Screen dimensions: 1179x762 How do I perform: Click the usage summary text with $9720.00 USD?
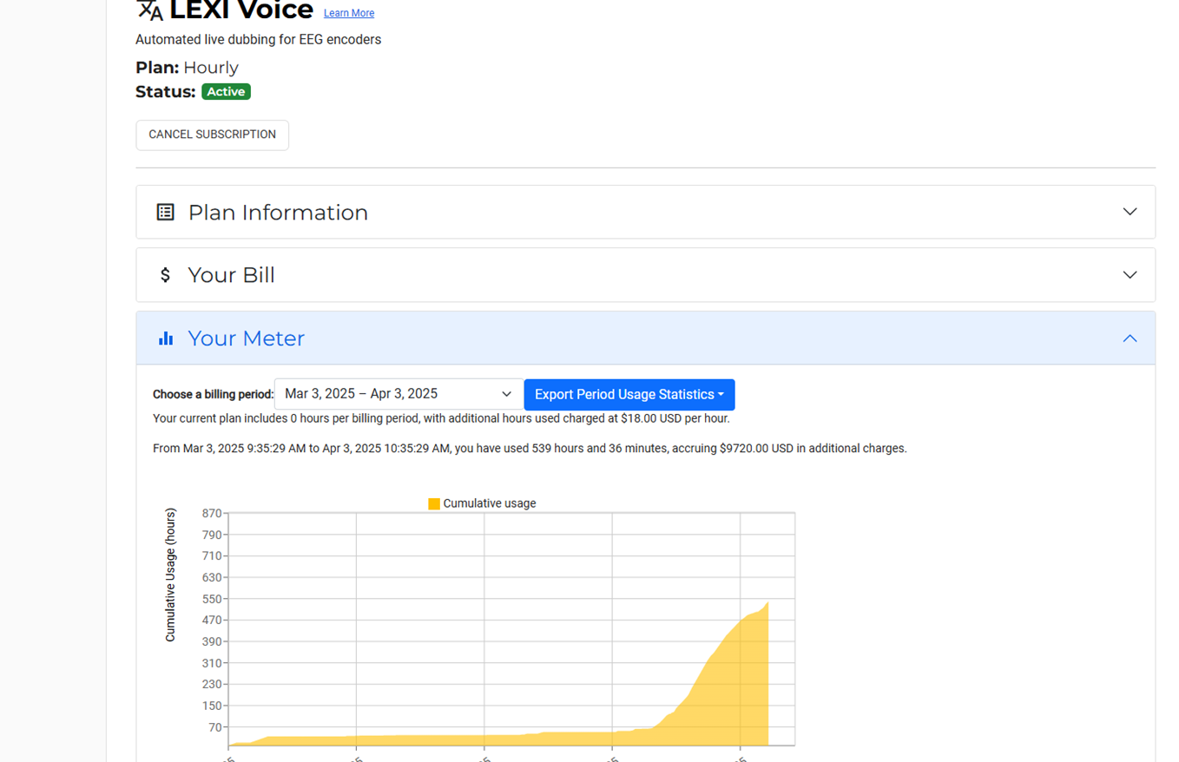pyautogui.click(x=530, y=449)
